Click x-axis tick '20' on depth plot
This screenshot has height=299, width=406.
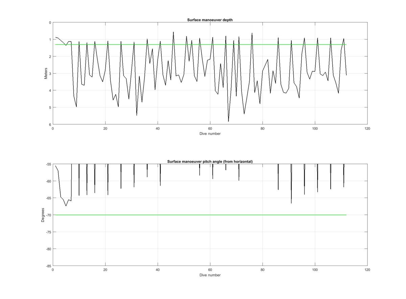105,128
